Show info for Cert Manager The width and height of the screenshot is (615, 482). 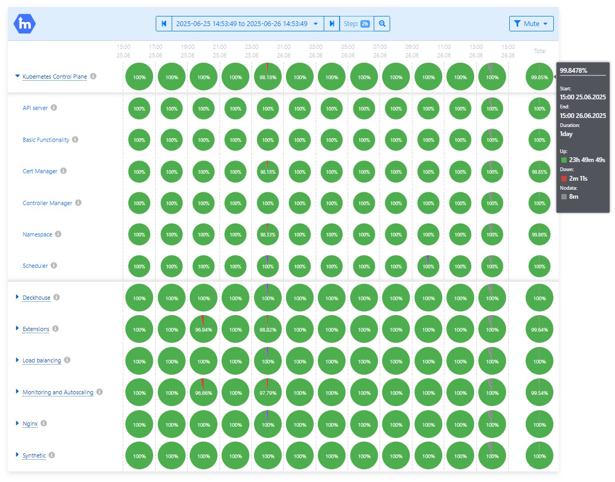[x=64, y=171]
